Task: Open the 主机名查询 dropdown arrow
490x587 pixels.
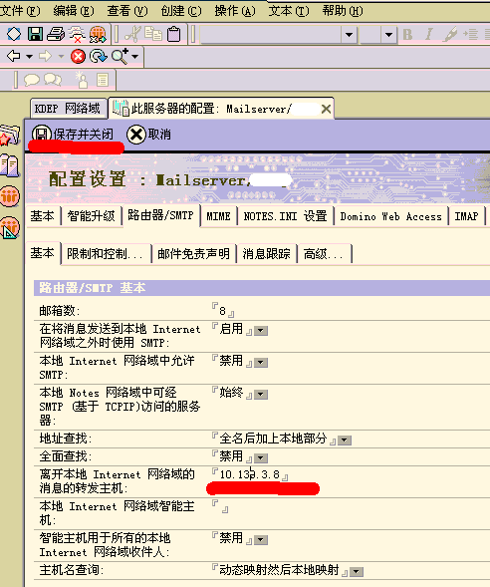Action: point(357,572)
